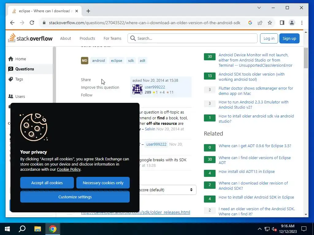Click the scrollbar down arrow
This screenshot has width=314, height=235.
point(306,214)
